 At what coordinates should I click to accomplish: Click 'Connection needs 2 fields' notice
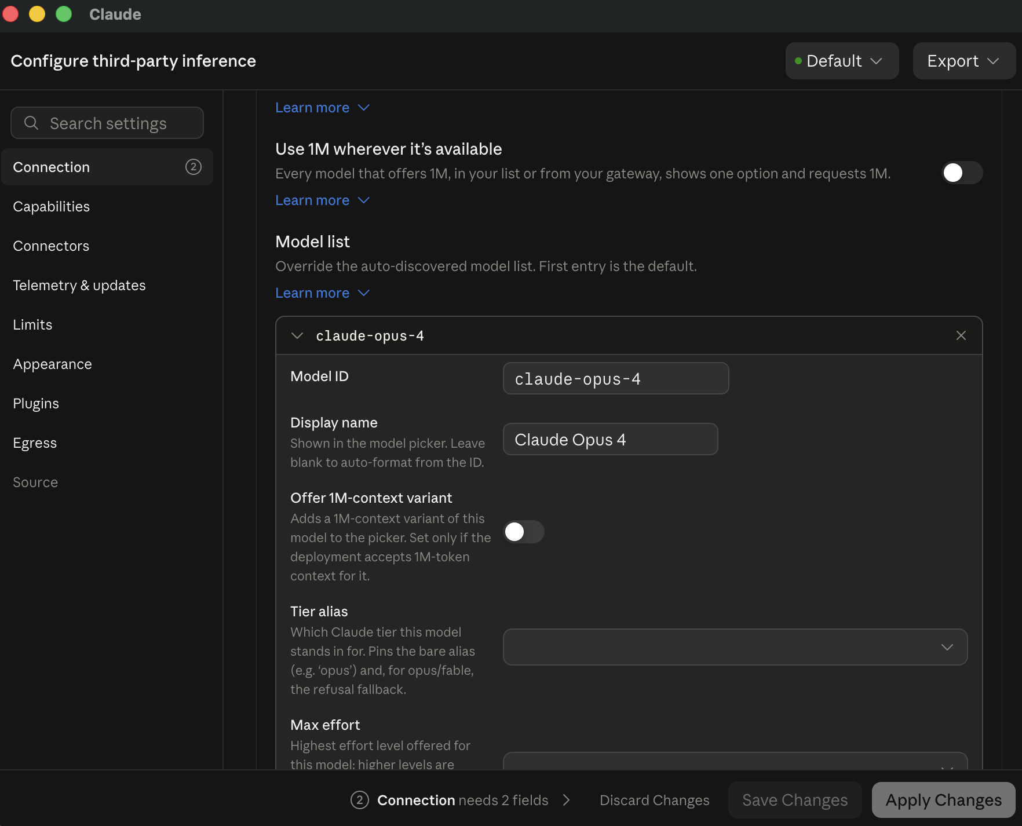click(x=462, y=800)
